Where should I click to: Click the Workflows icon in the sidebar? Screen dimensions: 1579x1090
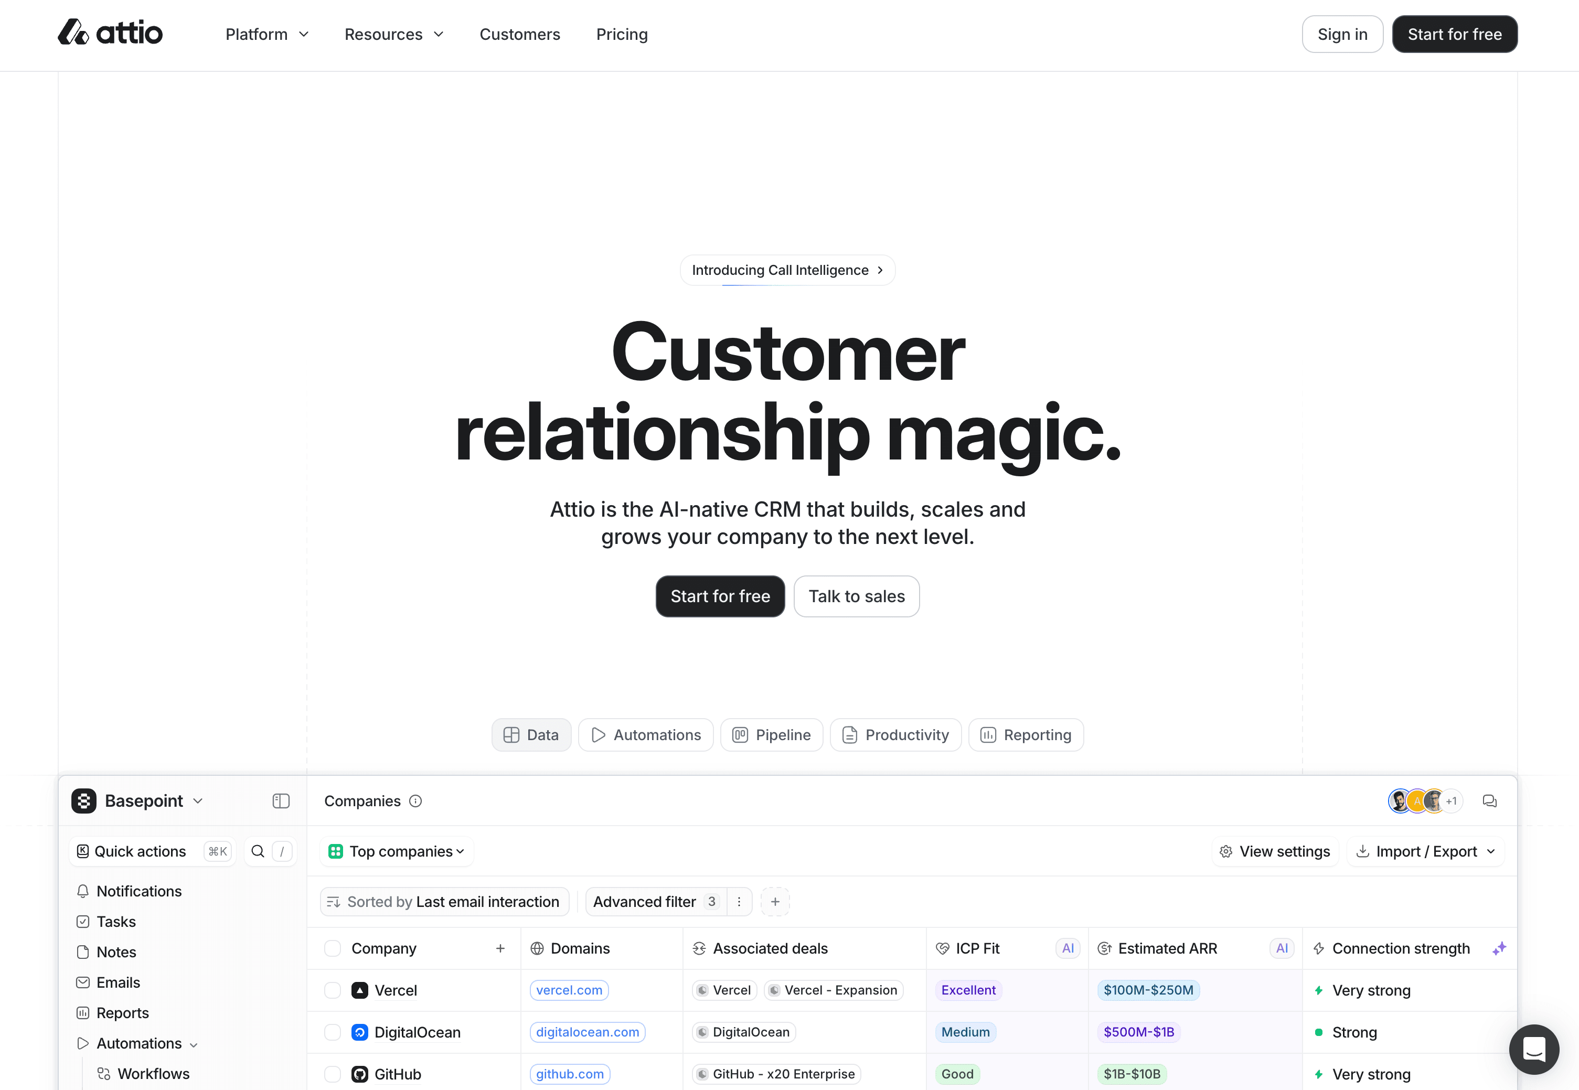click(104, 1074)
